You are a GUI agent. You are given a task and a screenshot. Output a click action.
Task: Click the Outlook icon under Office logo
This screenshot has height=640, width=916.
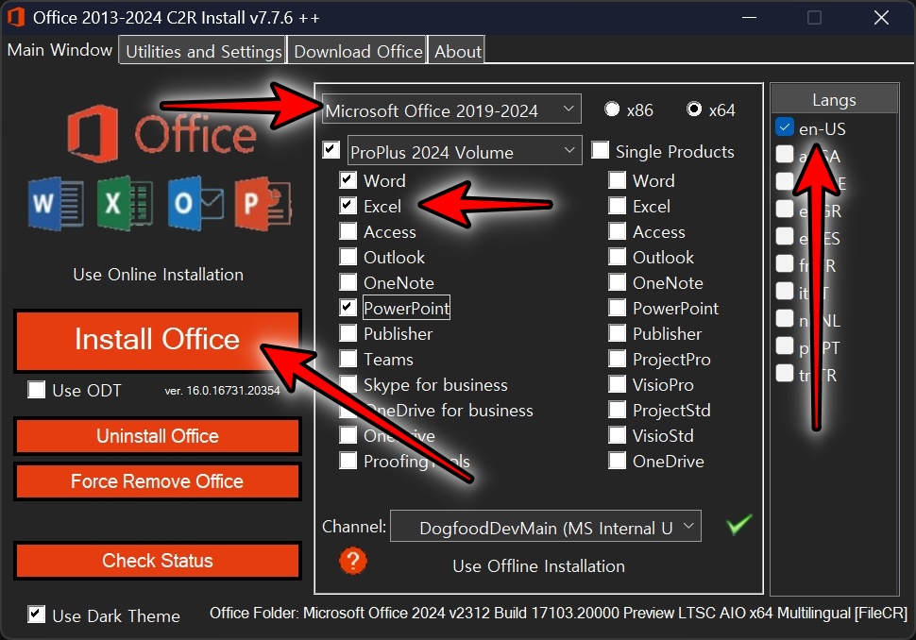[195, 203]
